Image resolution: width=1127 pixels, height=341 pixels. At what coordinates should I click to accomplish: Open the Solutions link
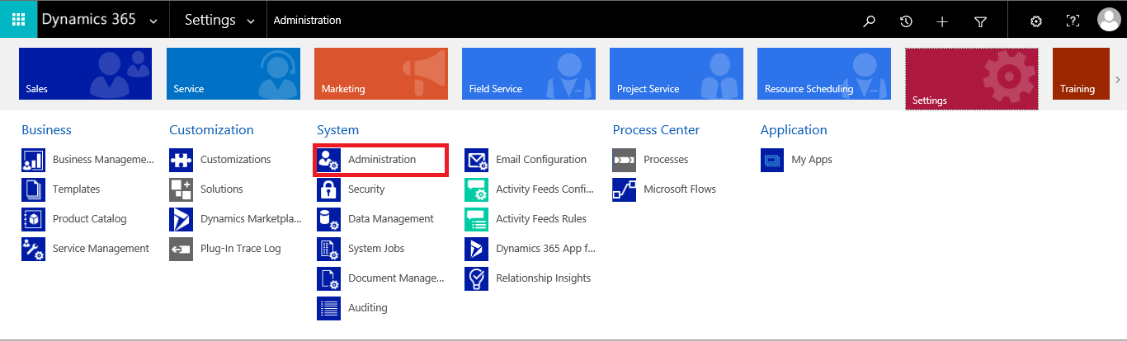point(222,189)
